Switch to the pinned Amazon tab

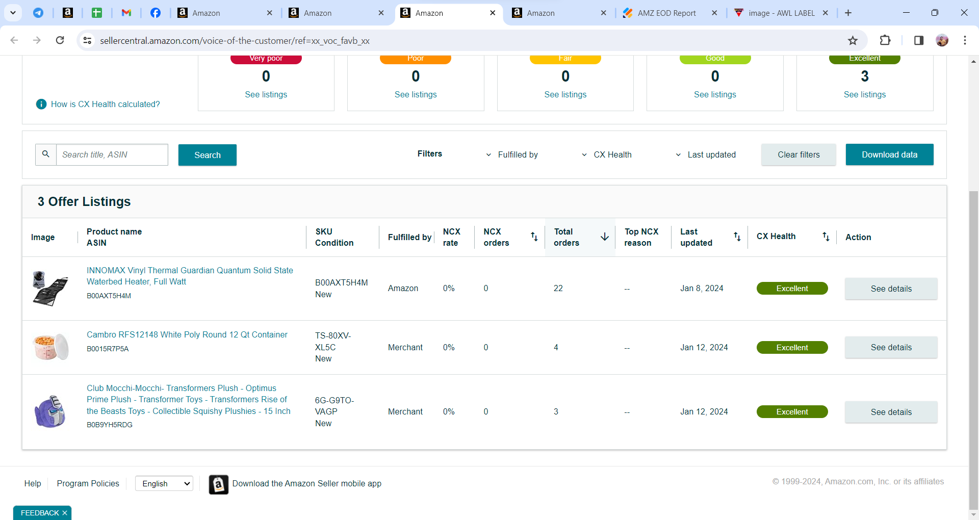[x=68, y=13]
